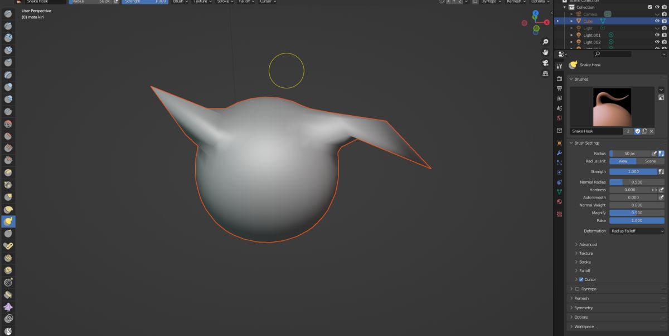
Task: Hide Cube with its eye icon
Action: [x=657, y=21]
